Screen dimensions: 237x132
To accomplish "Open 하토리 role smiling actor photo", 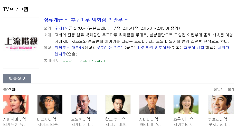I will coord(221,105).
